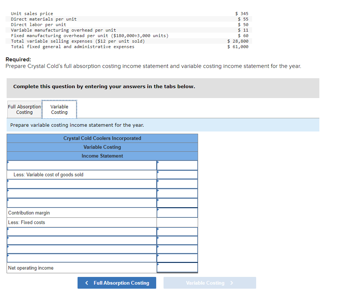
Task: Click the disabled Variable Costing next button
Action: pos(209,283)
